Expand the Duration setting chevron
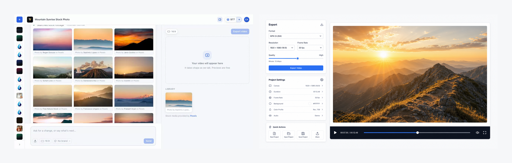512x163 pixels. click(x=322, y=92)
